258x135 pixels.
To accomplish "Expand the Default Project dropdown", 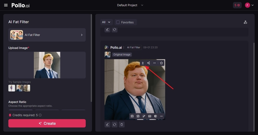I will point(130,5).
